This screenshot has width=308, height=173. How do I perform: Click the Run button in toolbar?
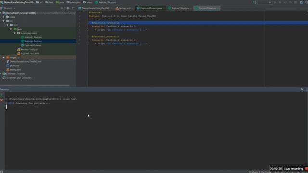(x=275, y=2)
